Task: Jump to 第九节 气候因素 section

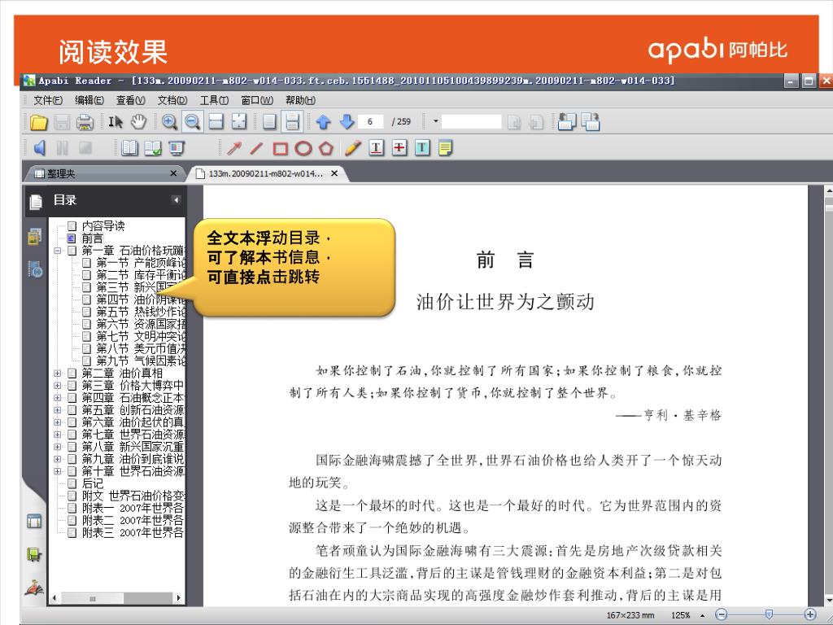Action: [141, 361]
